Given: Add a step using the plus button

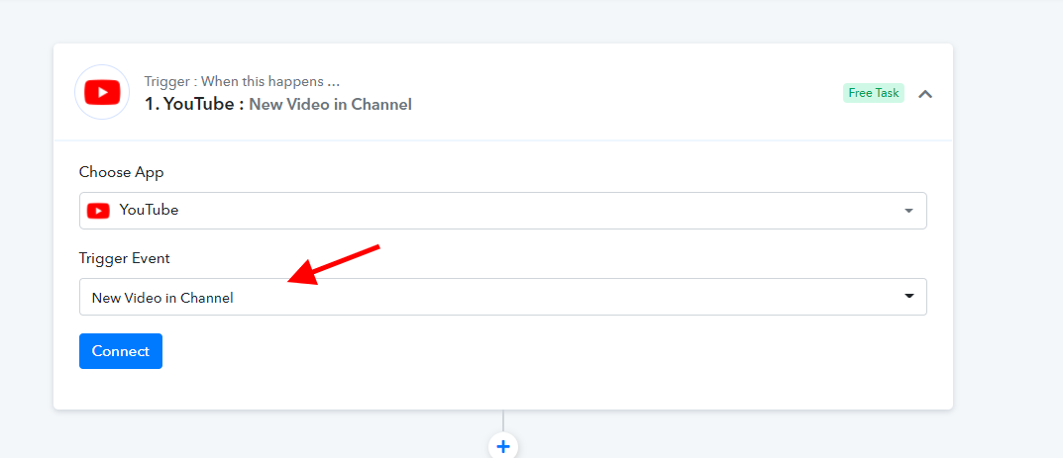Looking at the screenshot, I should pos(503,446).
